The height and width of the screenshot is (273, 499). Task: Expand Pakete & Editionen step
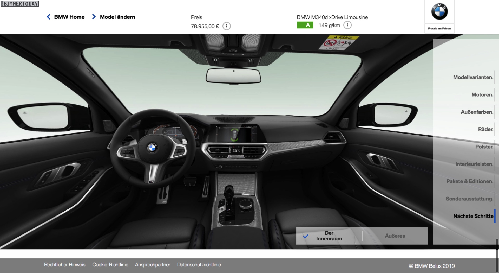point(470,181)
